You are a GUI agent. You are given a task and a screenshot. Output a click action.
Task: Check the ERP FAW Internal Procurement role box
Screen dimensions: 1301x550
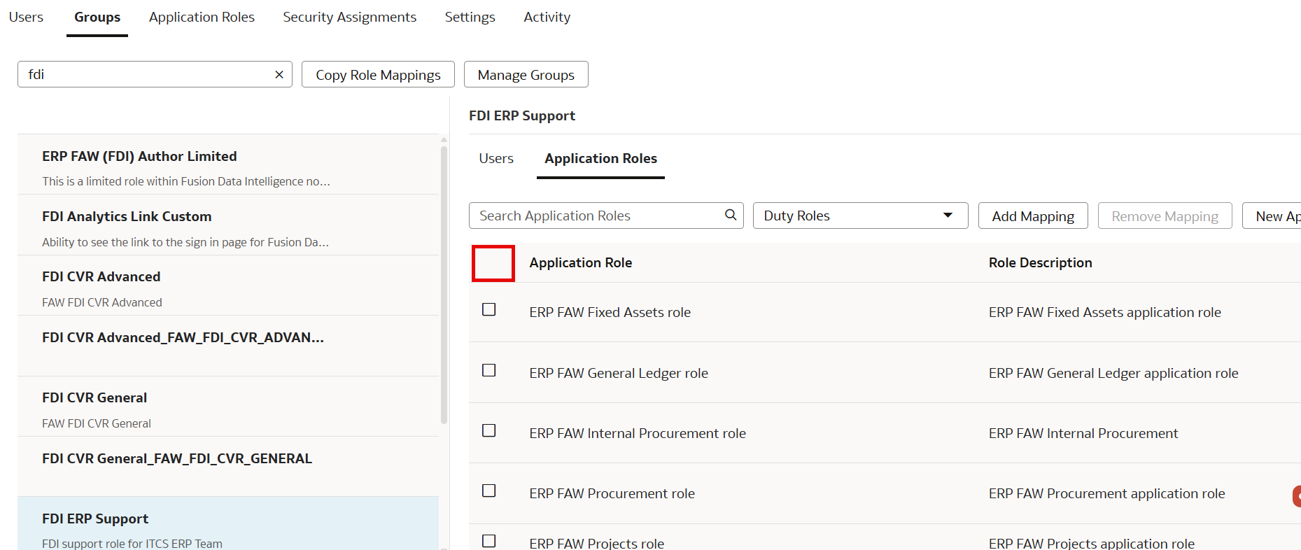(x=489, y=430)
